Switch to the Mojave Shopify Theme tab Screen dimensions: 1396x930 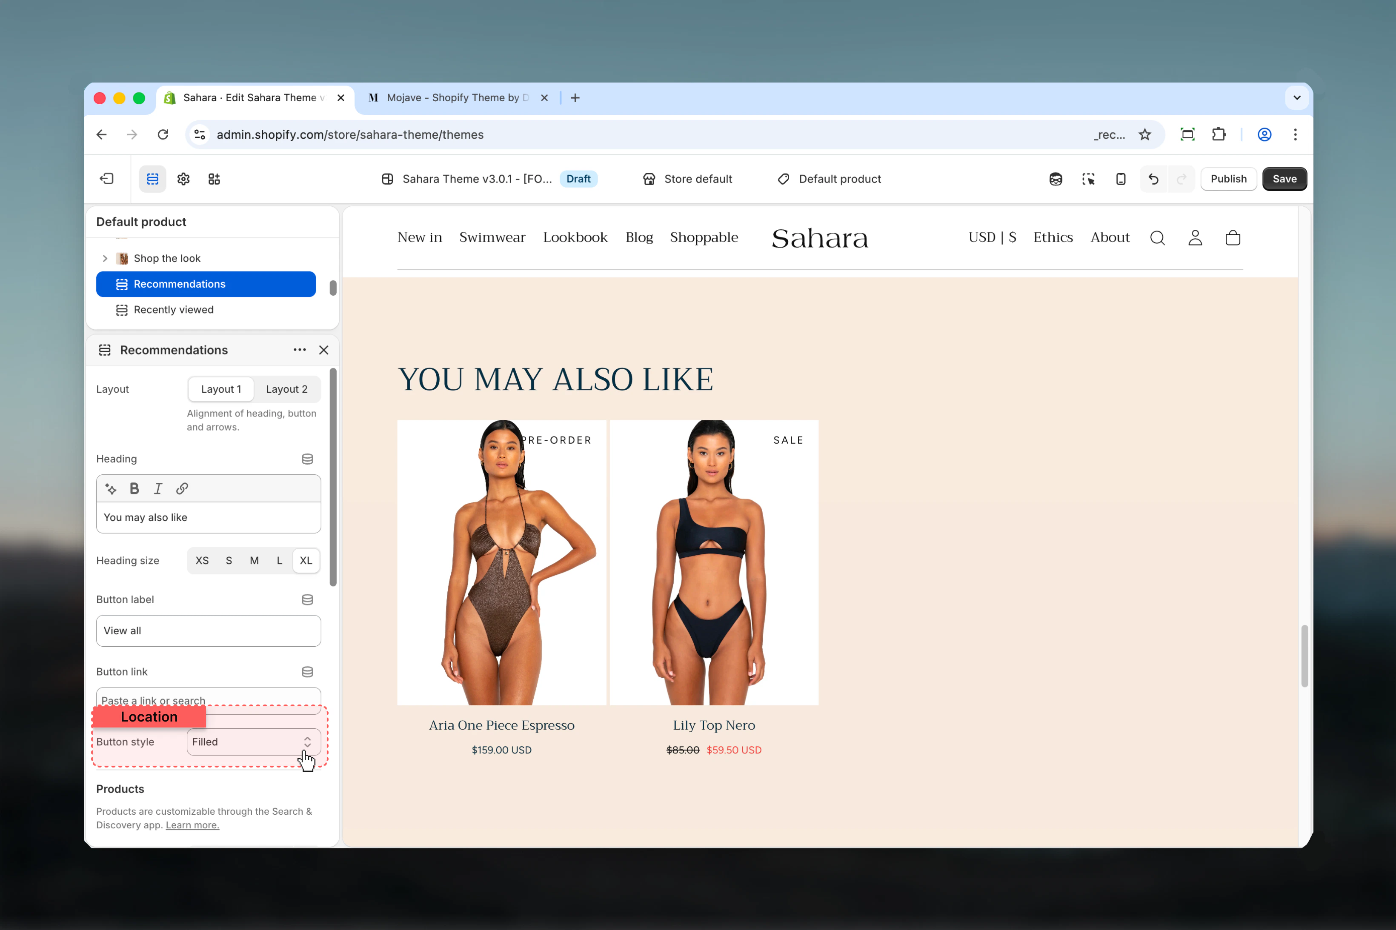click(x=457, y=98)
